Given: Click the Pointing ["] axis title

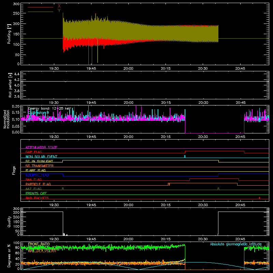Looking at the screenshot, I should click(9, 34).
